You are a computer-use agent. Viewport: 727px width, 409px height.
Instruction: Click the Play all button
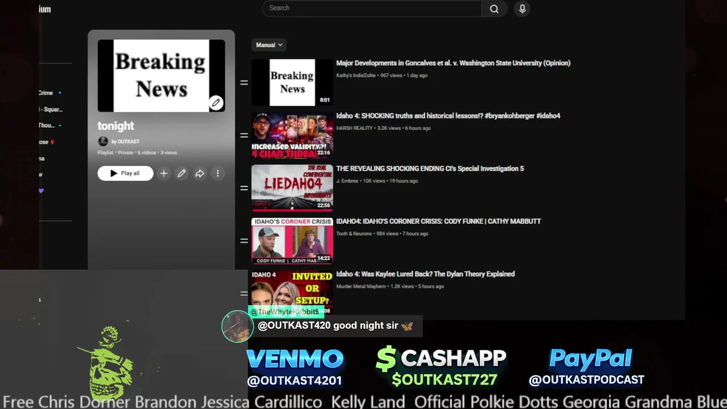[125, 173]
